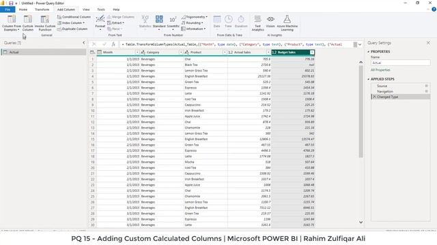Expand the Index Column dropdown
The height and width of the screenshot is (245, 437).
[83, 22]
